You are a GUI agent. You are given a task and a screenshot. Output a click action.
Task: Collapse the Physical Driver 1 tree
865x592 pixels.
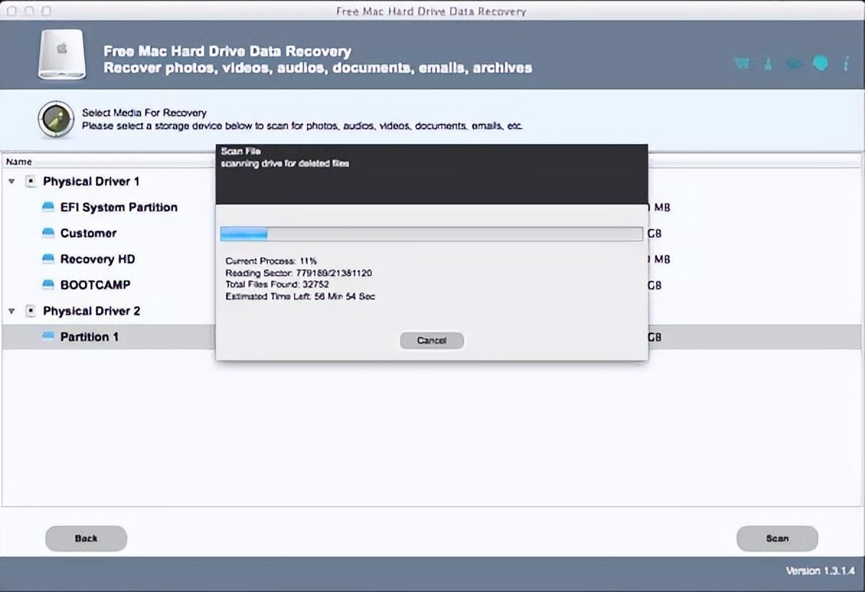tap(12, 181)
